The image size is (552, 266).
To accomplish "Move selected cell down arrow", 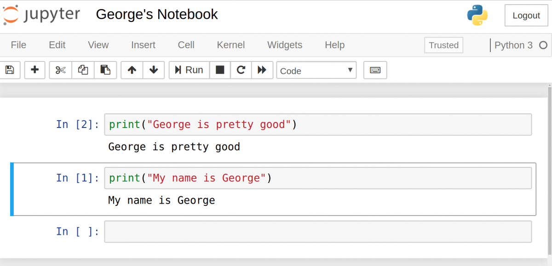I will pyautogui.click(x=154, y=70).
